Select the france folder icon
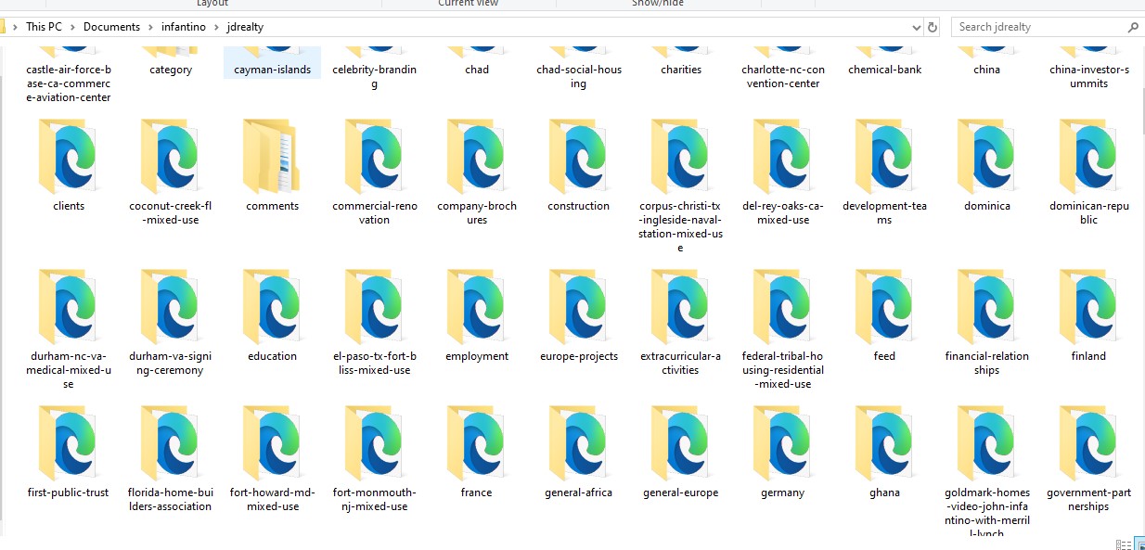Image resolution: width=1145 pixels, height=550 pixels. click(476, 442)
